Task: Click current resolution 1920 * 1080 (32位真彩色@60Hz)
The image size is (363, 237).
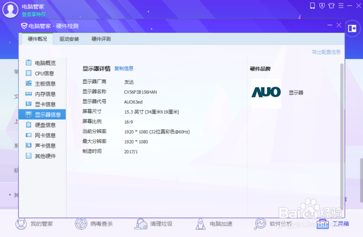Action: coord(157,132)
